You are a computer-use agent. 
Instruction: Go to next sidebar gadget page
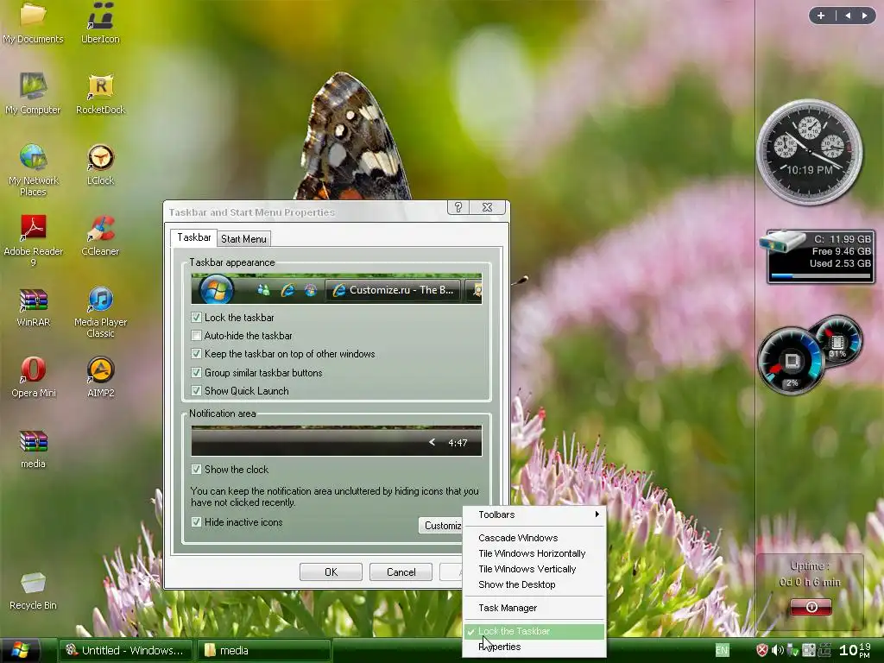point(864,16)
